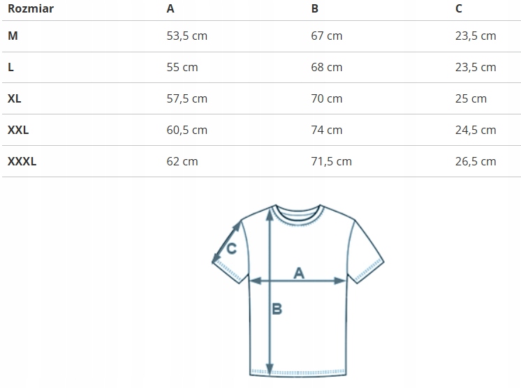Click the letter C on the shirt sleeve
This screenshot has width=521, height=388.
[x=232, y=248]
